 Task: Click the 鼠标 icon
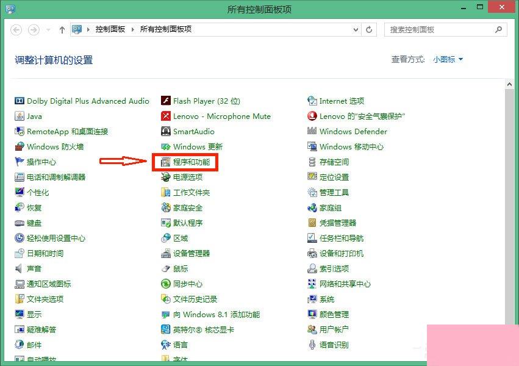pos(165,269)
